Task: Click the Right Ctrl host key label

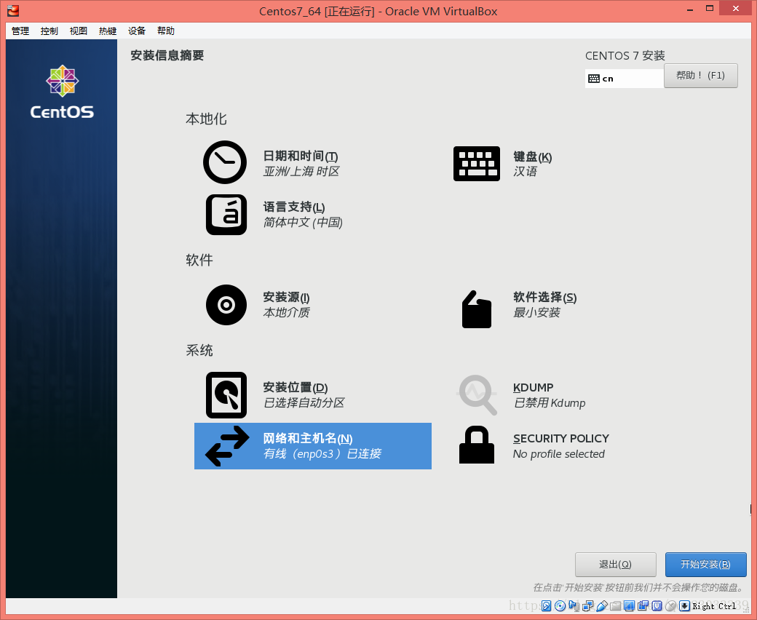Action: pos(714,606)
